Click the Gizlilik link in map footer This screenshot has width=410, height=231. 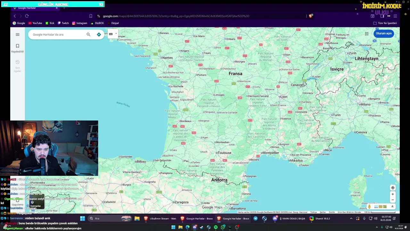pos(332,212)
